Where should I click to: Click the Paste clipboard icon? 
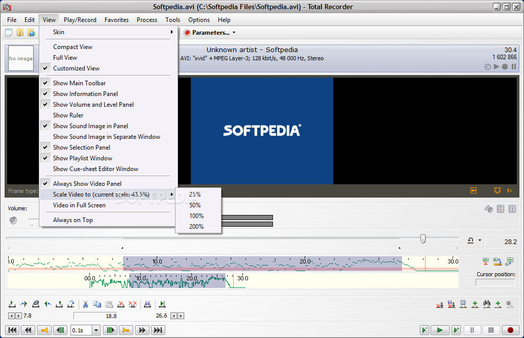109,304
